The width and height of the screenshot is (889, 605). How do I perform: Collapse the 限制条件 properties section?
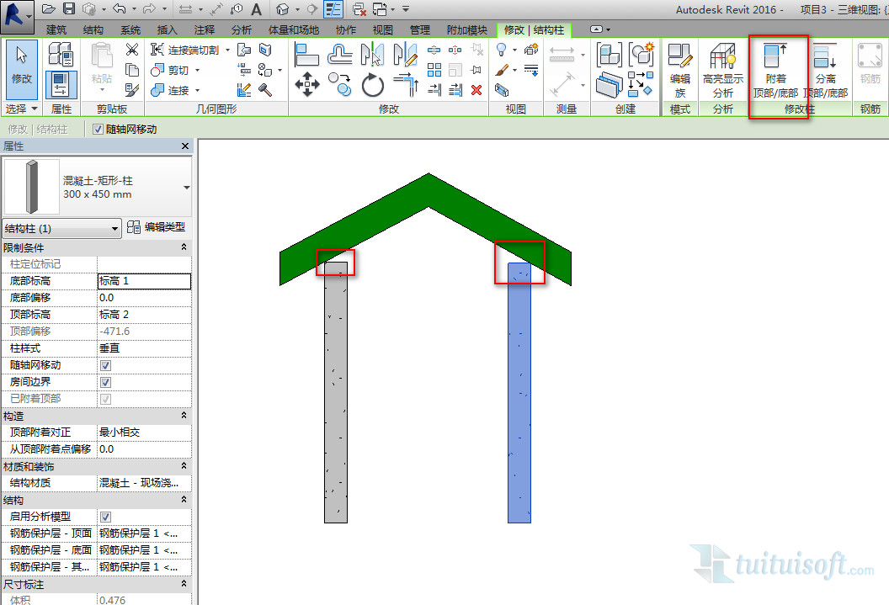click(x=184, y=247)
